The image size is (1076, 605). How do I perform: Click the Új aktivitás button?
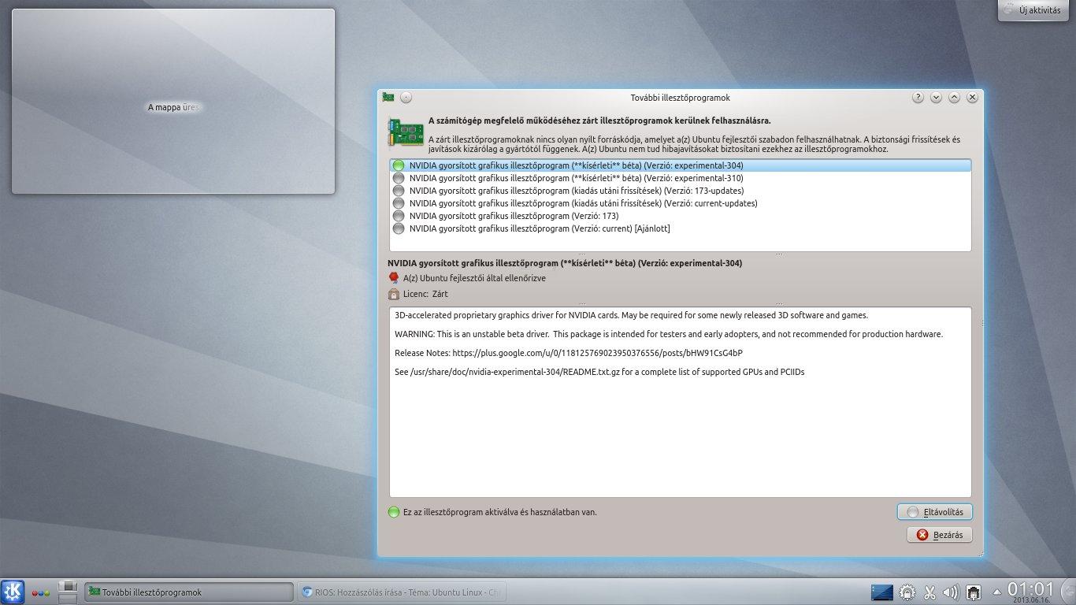pos(1033,10)
